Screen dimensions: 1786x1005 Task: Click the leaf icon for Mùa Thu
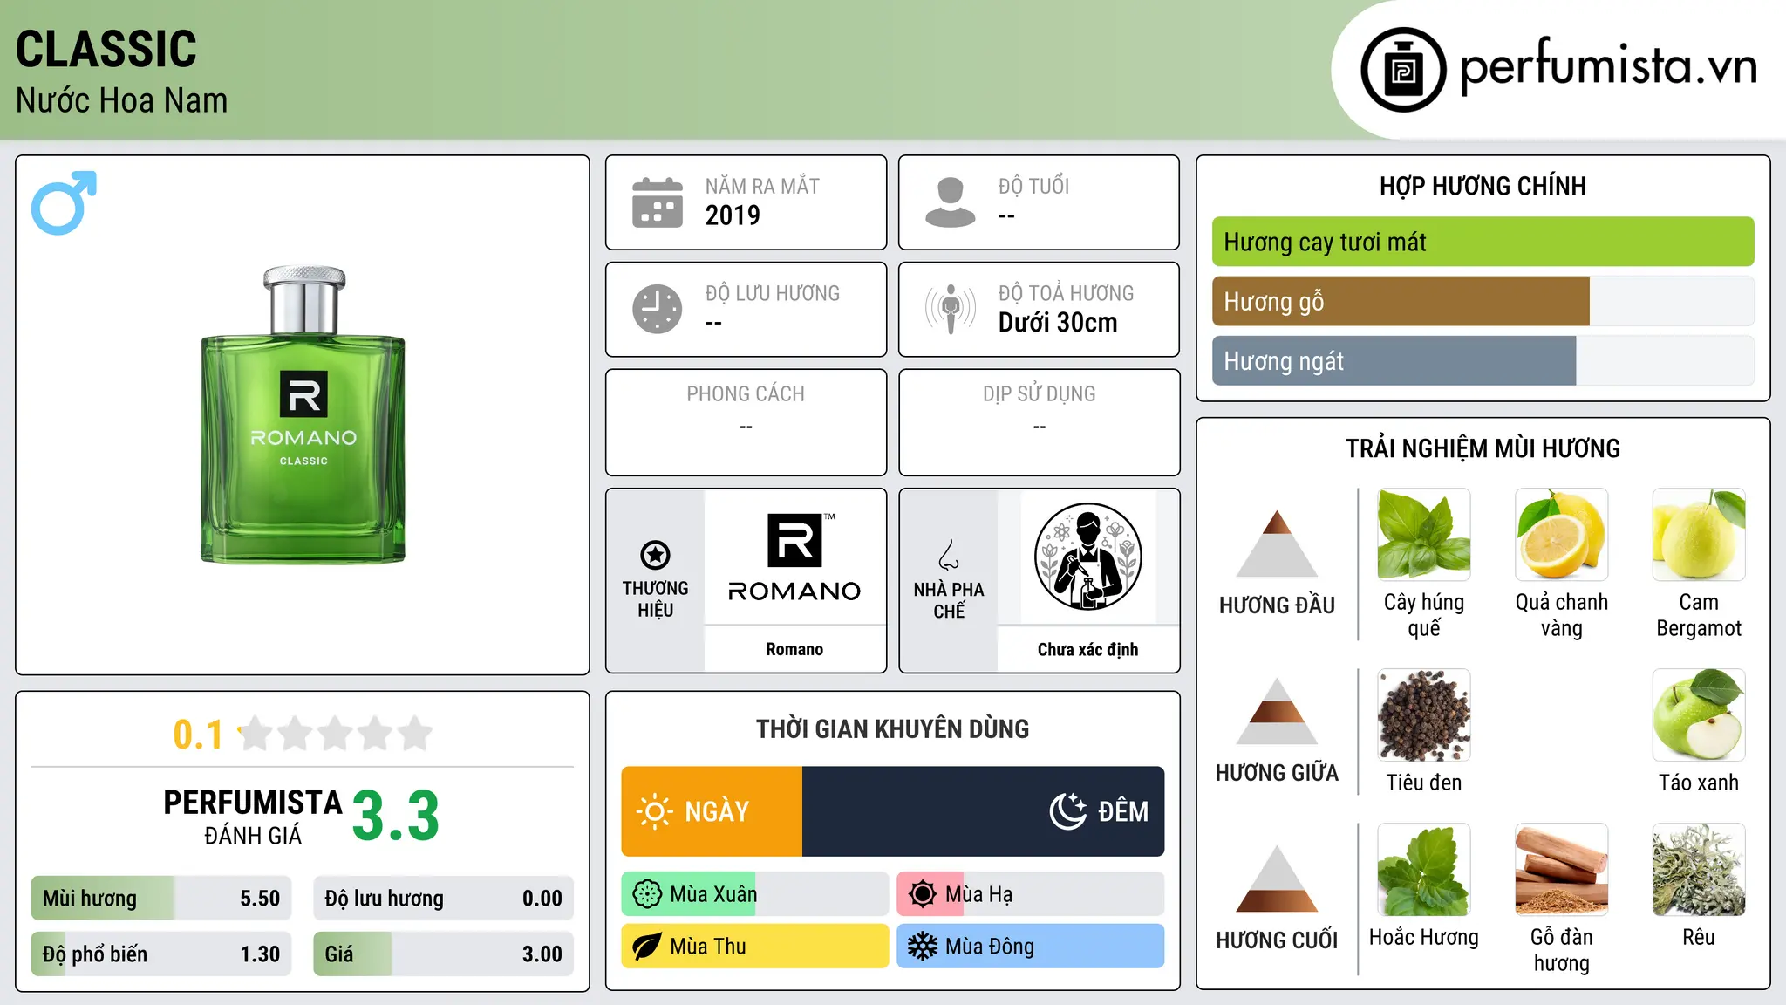tap(647, 947)
